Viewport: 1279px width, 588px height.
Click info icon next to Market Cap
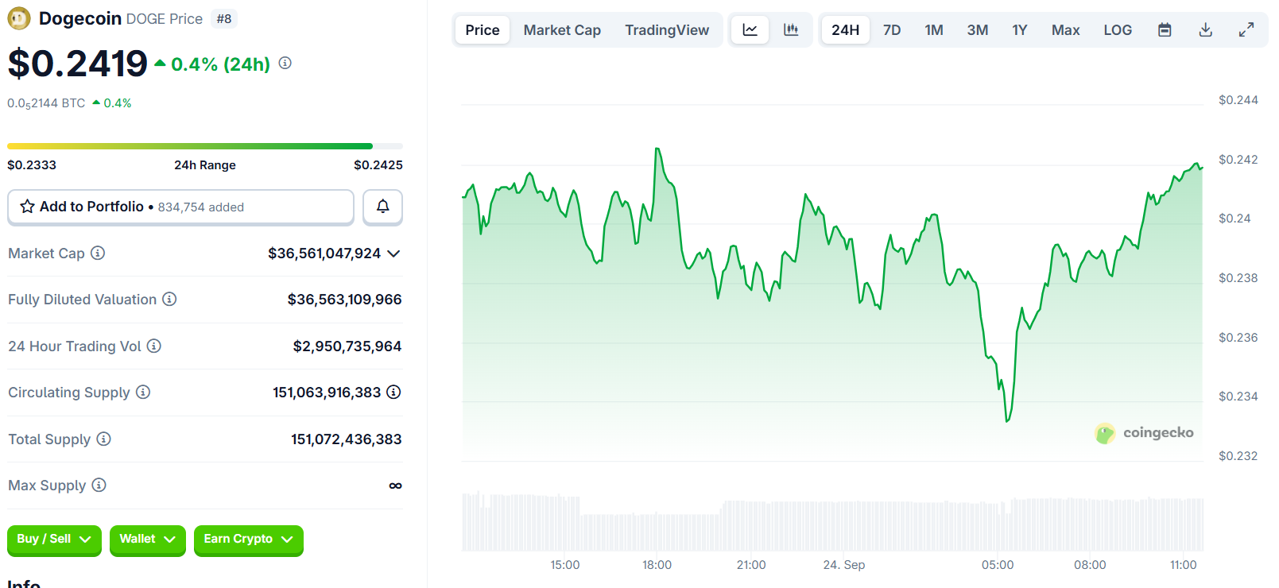point(98,253)
